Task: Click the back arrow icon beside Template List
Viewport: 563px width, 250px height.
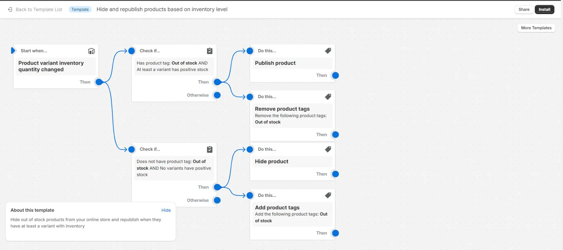Action: tap(10, 9)
